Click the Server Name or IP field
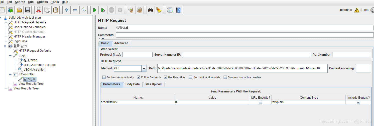The width and height of the screenshot is (374, 126). click(x=247, y=55)
